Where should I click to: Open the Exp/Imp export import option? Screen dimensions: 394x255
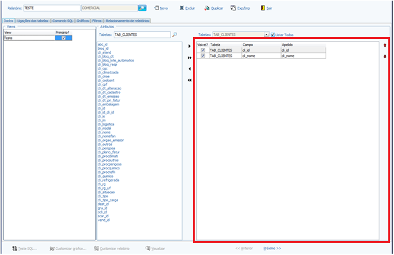(241, 8)
